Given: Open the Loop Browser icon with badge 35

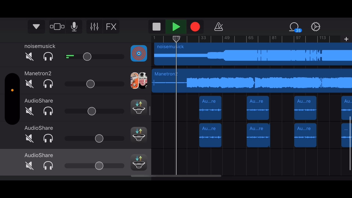Looking at the screenshot, I should pyautogui.click(x=295, y=27).
